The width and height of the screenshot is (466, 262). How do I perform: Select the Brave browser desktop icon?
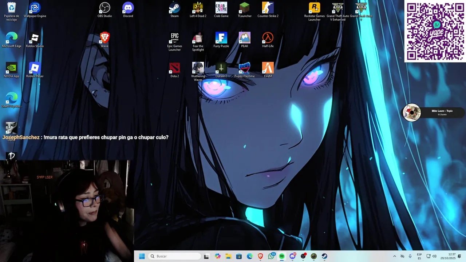(104, 40)
